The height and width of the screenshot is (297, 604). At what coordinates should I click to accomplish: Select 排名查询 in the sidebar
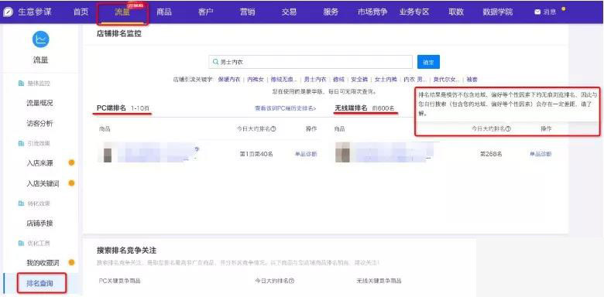pyautogui.click(x=39, y=284)
